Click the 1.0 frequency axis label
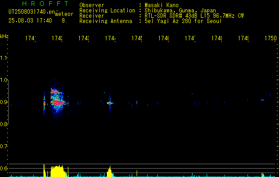Viewport: 279px width, 177px height. pos(4,80)
